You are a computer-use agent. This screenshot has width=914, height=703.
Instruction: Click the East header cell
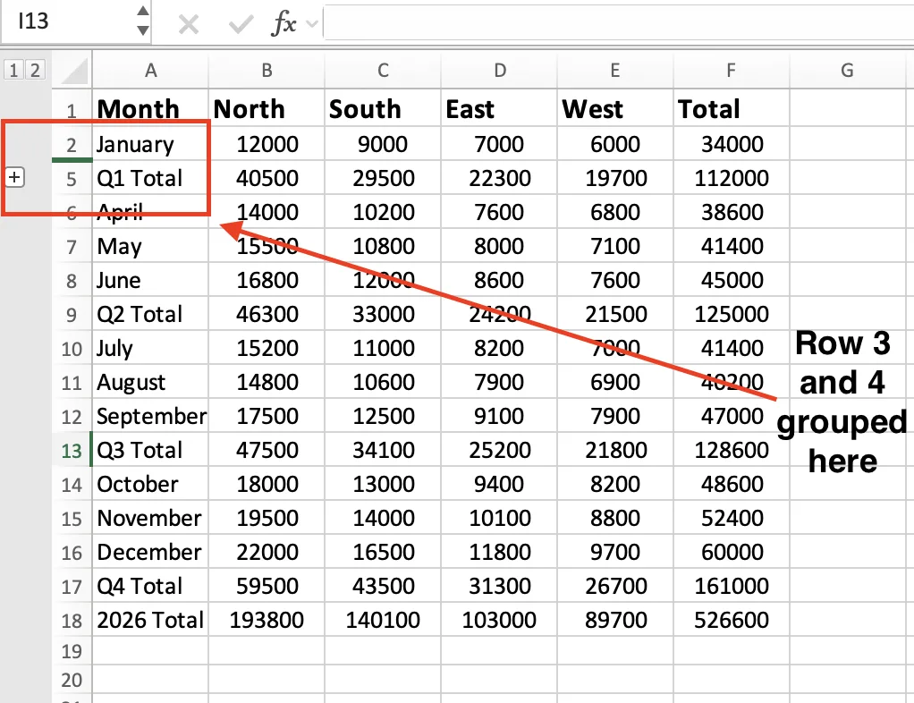tap(500, 109)
